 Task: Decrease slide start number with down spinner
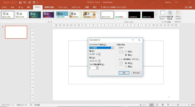pos(97,69)
